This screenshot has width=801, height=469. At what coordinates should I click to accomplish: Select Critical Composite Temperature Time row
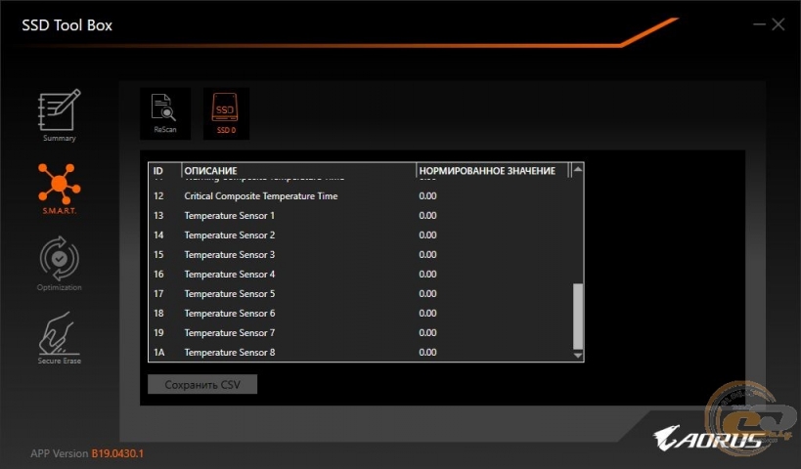(x=361, y=196)
